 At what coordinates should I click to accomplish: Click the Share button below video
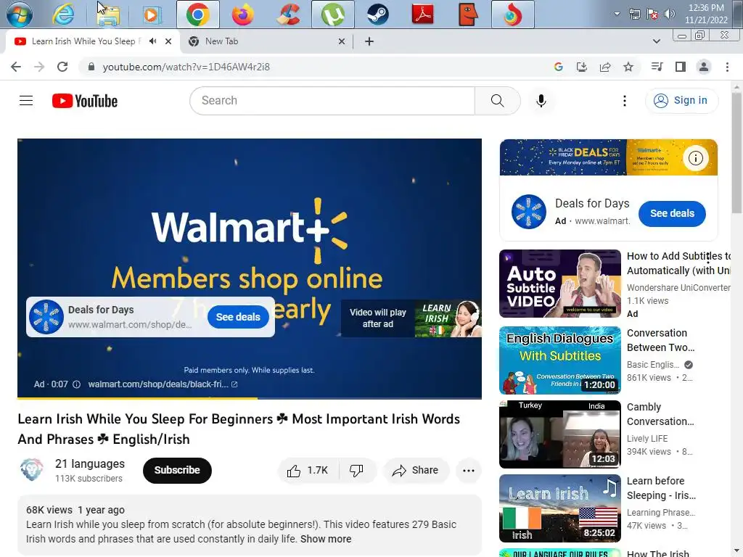point(415,470)
